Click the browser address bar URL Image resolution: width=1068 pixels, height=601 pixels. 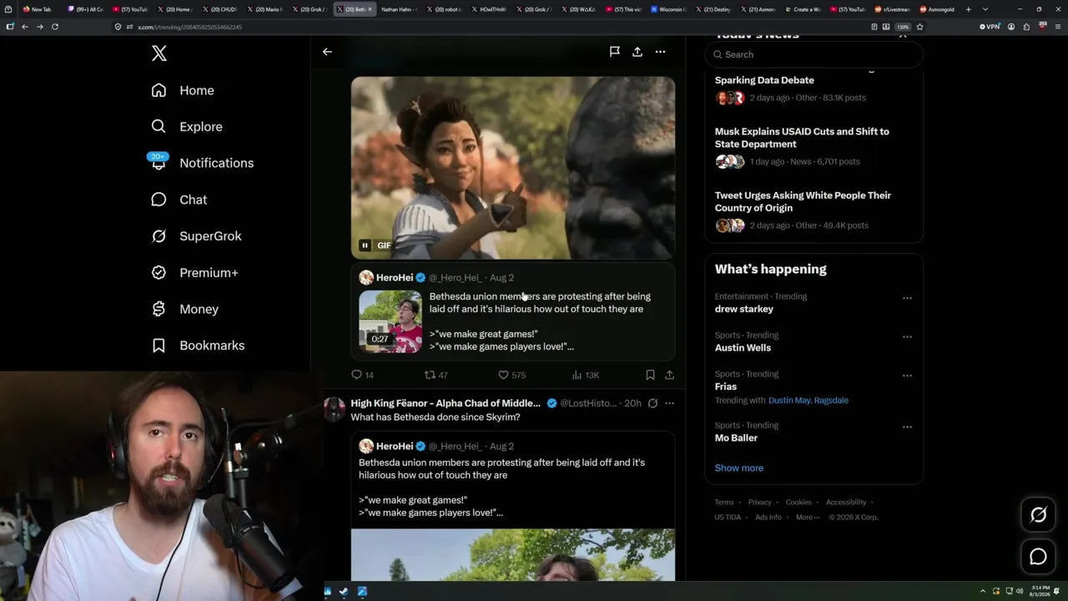tap(189, 28)
